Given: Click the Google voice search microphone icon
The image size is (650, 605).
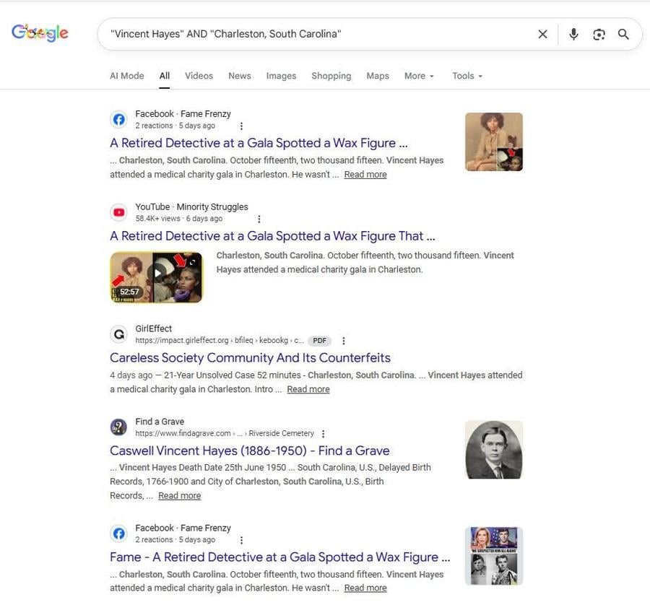Looking at the screenshot, I should point(573,34).
